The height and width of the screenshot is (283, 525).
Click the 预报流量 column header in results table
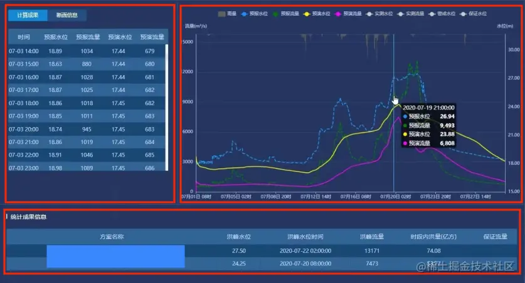point(88,37)
